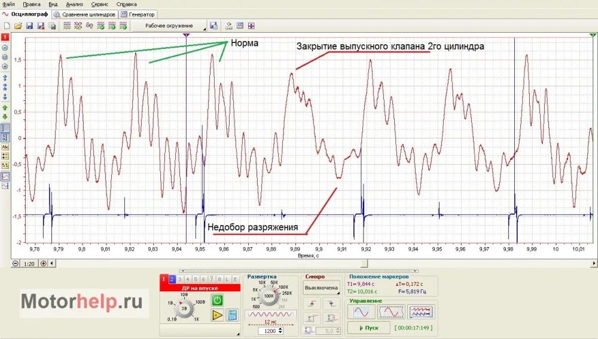Click the rising edge trigger icon
The image size is (598, 339).
(x=312, y=304)
